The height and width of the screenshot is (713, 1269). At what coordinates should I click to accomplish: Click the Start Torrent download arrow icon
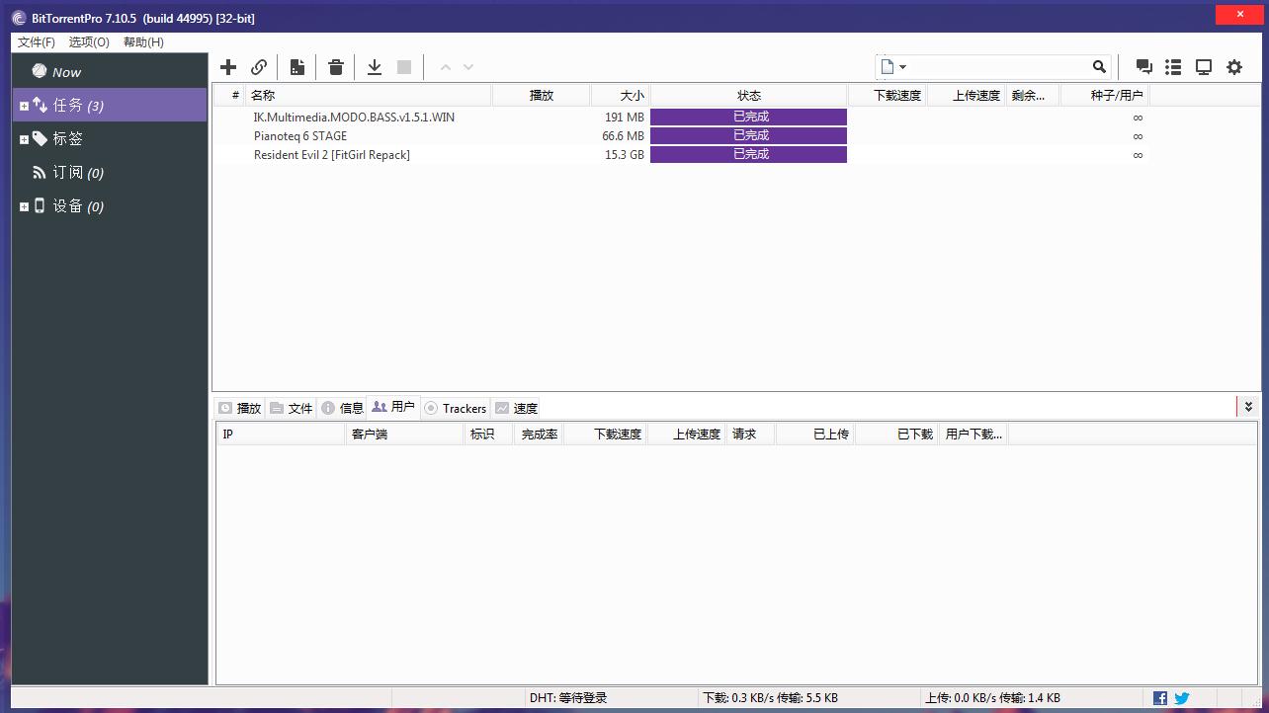pos(375,67)
